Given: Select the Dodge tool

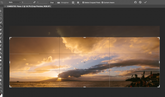Looking at the screenshot, I should point(1,60).
